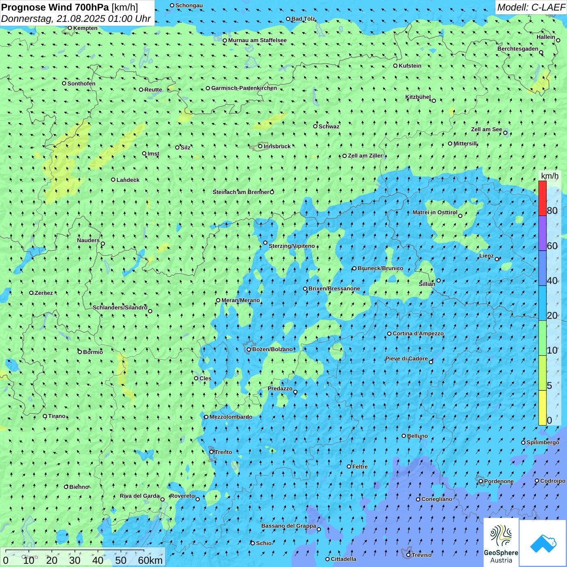The image size is (567, 567).
Task: Click the Feltre station circle
Action: point(349,467)
